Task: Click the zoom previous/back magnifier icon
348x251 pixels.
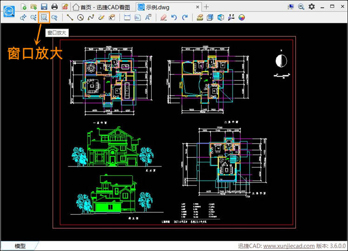Action: coord(54,18)
